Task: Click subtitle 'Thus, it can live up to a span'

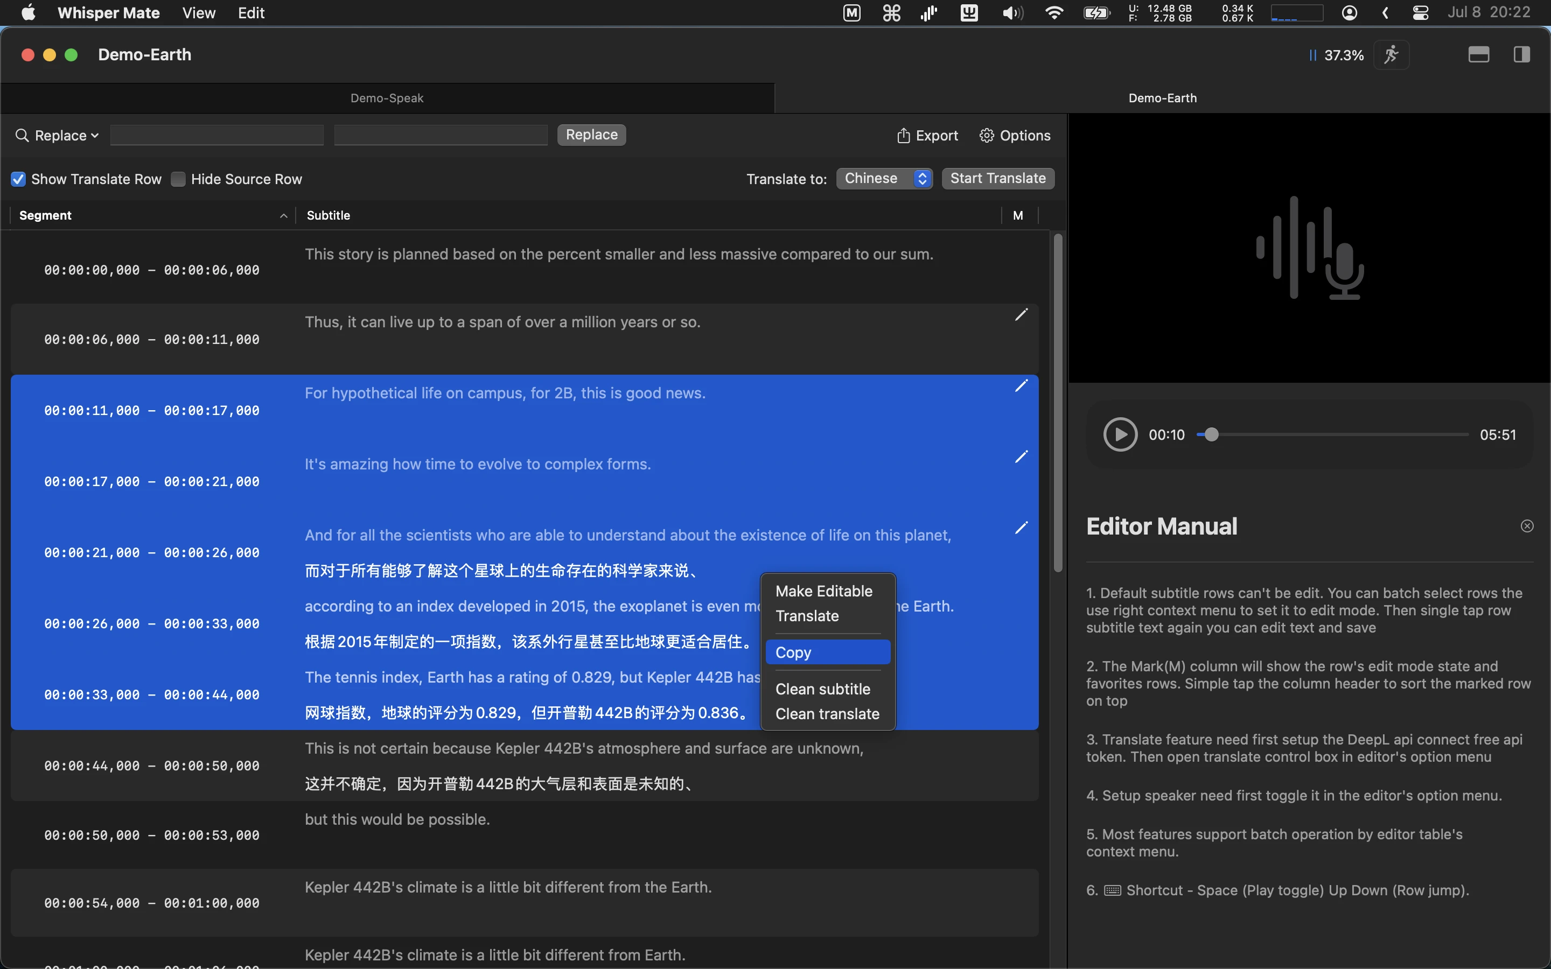Action: pyautogui.click(x=502, y=322)
